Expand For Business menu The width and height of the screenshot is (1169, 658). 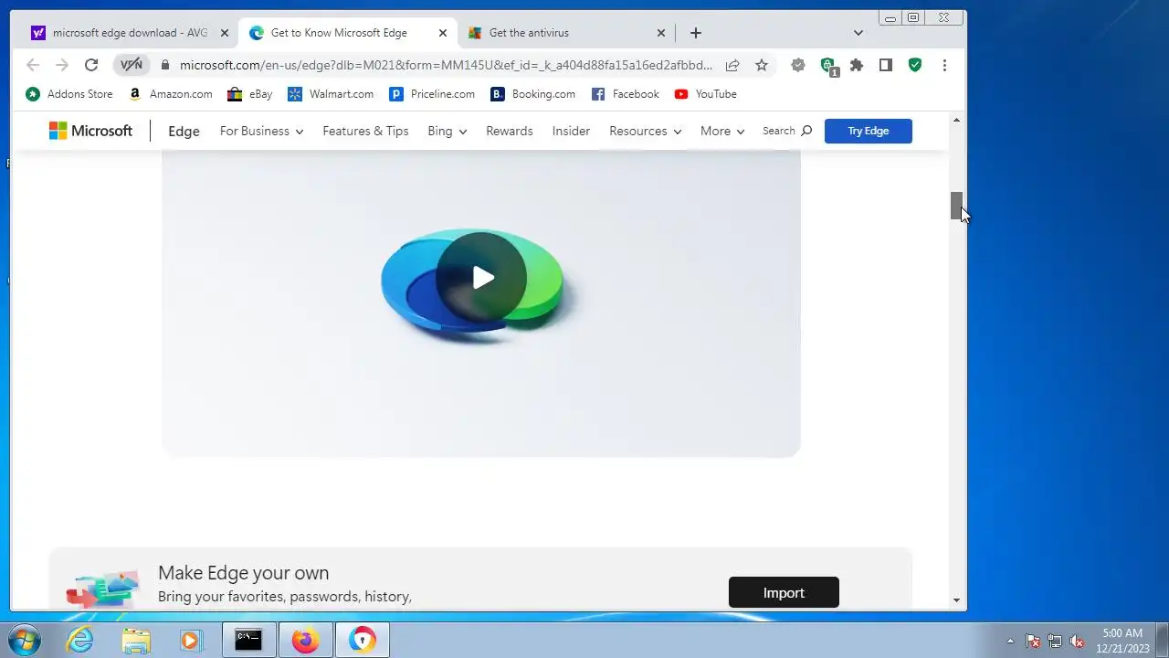[261, 131]
